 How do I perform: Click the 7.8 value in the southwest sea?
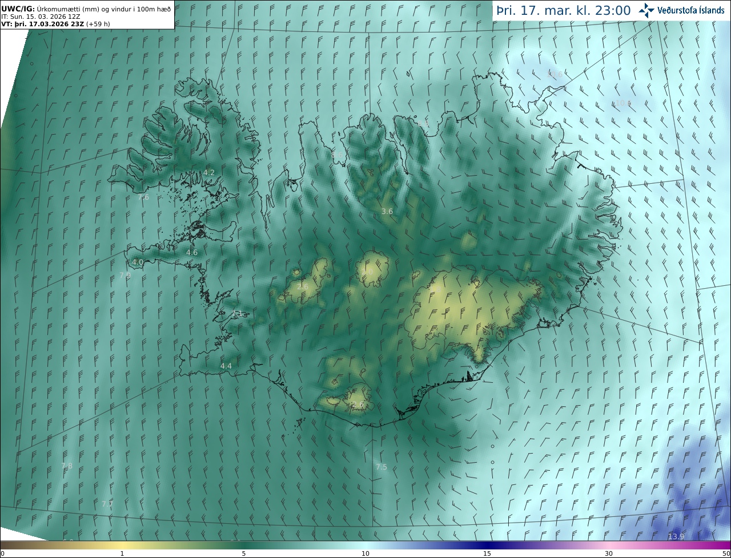click(67, 466)
